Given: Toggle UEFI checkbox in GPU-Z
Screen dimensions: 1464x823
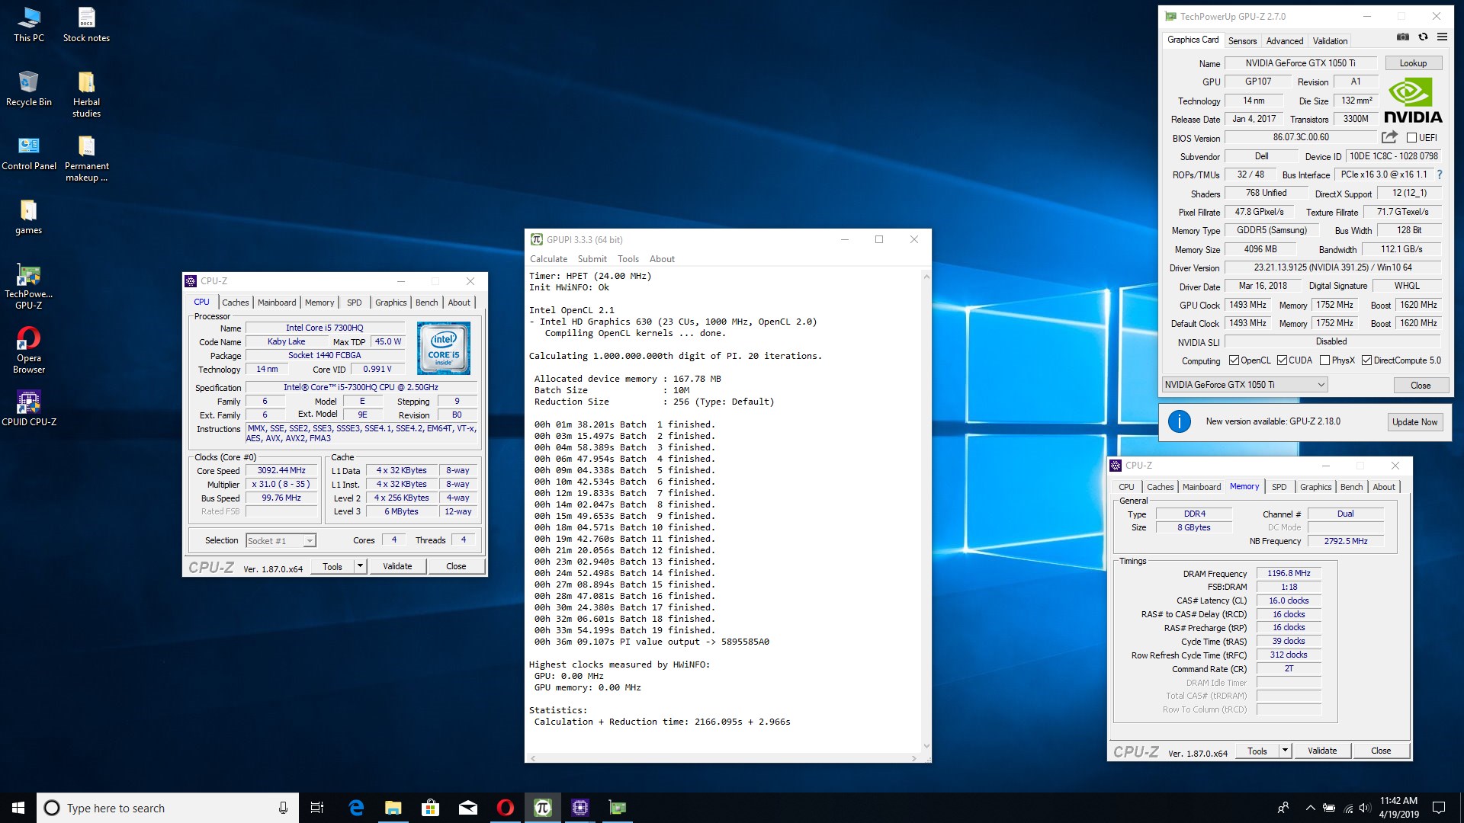Looking at the screenshot, I should [1411, 138].
